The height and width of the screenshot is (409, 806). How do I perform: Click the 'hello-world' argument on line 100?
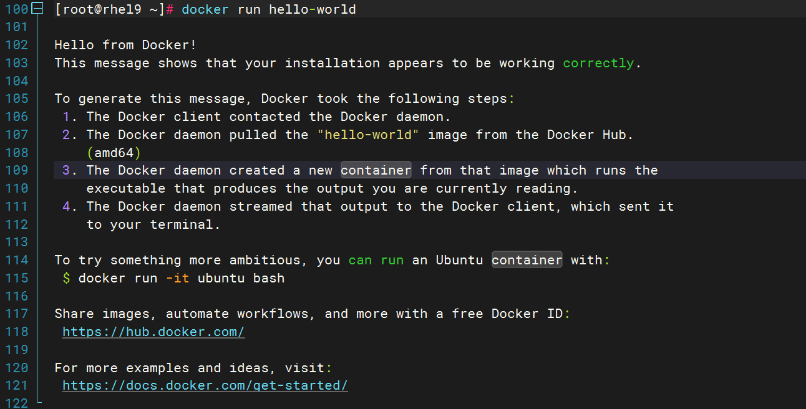click(312, 9)
